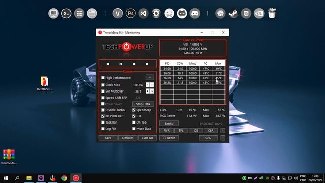Enable Speed Shift EPP checkbox
325x183 pixels.
coord(103,98)
